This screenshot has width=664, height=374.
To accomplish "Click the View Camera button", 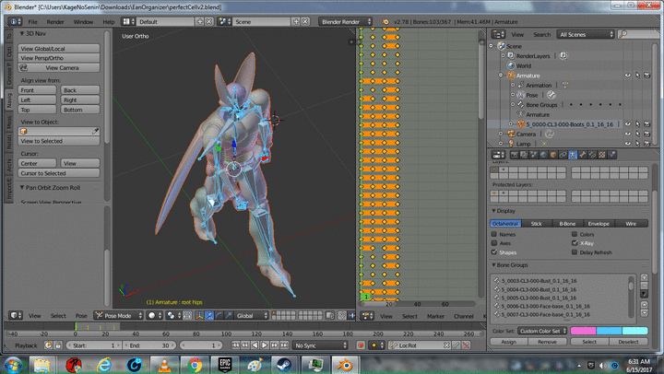I will click(59, 67).
